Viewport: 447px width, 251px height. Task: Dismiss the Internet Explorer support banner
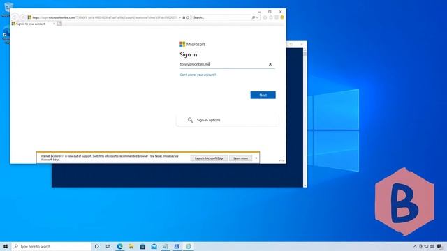tap(256, 158)
